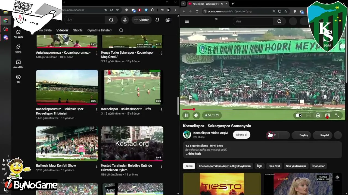Viewport: 348px width, 195px height.
Task: Open the Oluştur create menu
Action: [141, 20]
